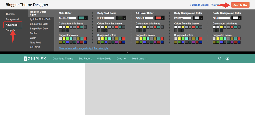
Task: Click the search magnifier icon in blog preview
Action: point(220,59)
